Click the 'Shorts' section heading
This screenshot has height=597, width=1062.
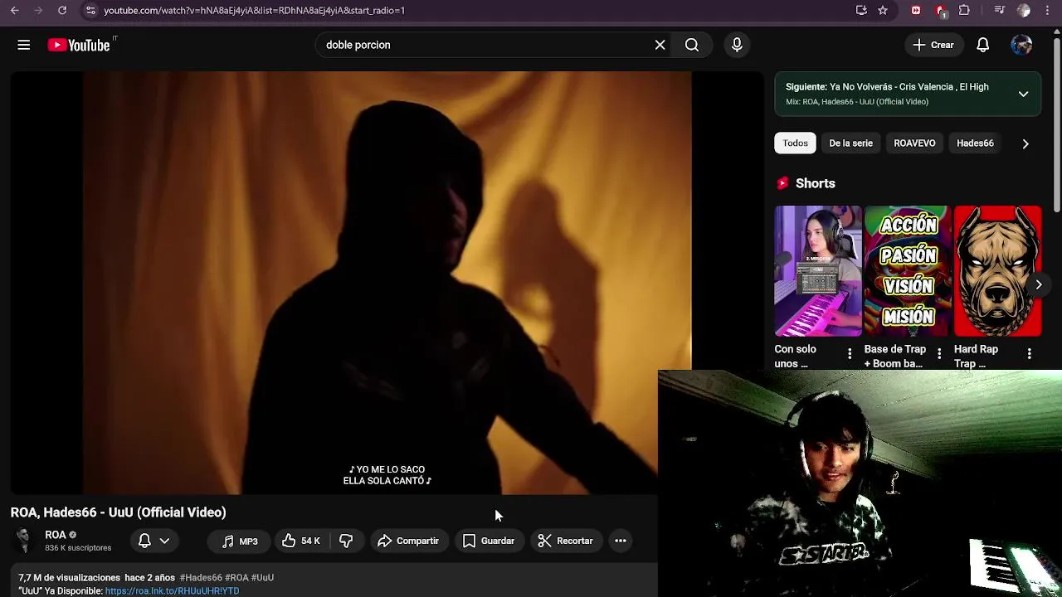pyautogui.click(x=816, y=183)
